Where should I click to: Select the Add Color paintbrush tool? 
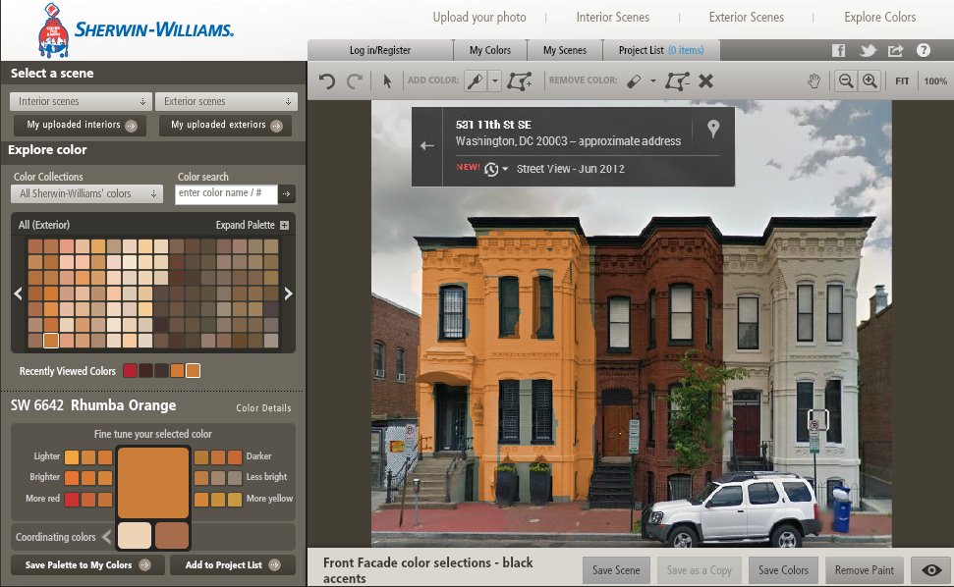point(474,80)
